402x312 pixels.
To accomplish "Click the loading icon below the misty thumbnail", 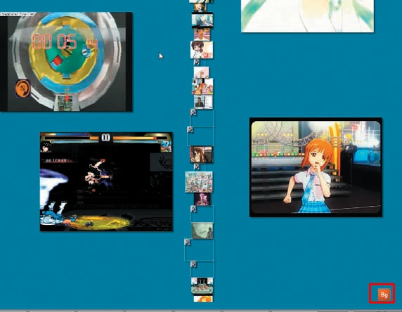I will pyautogui.click(x=188, y=242).
